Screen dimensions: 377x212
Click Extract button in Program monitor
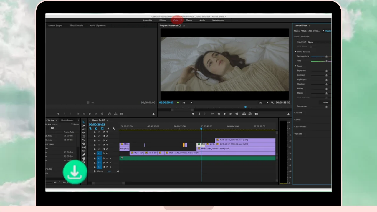tap(250, 114)
